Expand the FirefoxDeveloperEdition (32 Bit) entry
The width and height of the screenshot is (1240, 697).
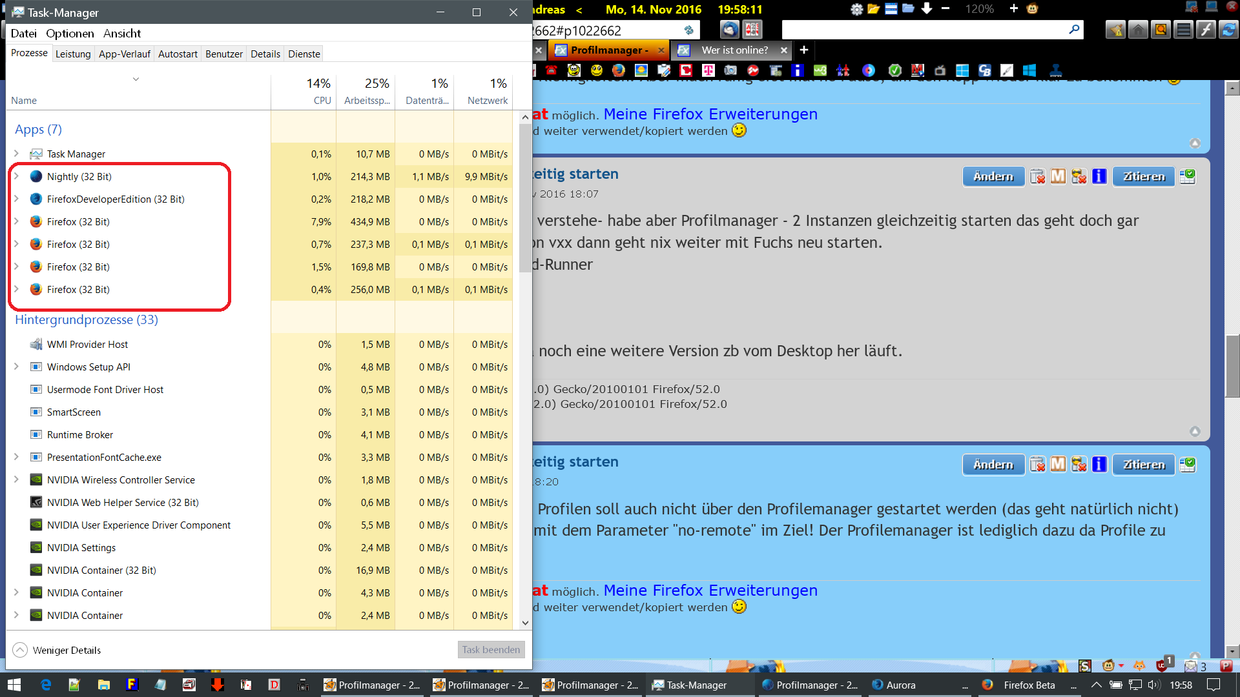[16, 199]
